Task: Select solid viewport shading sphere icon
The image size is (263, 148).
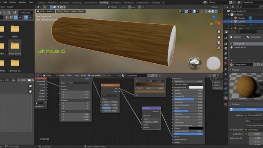Action: tap(210, 12)
